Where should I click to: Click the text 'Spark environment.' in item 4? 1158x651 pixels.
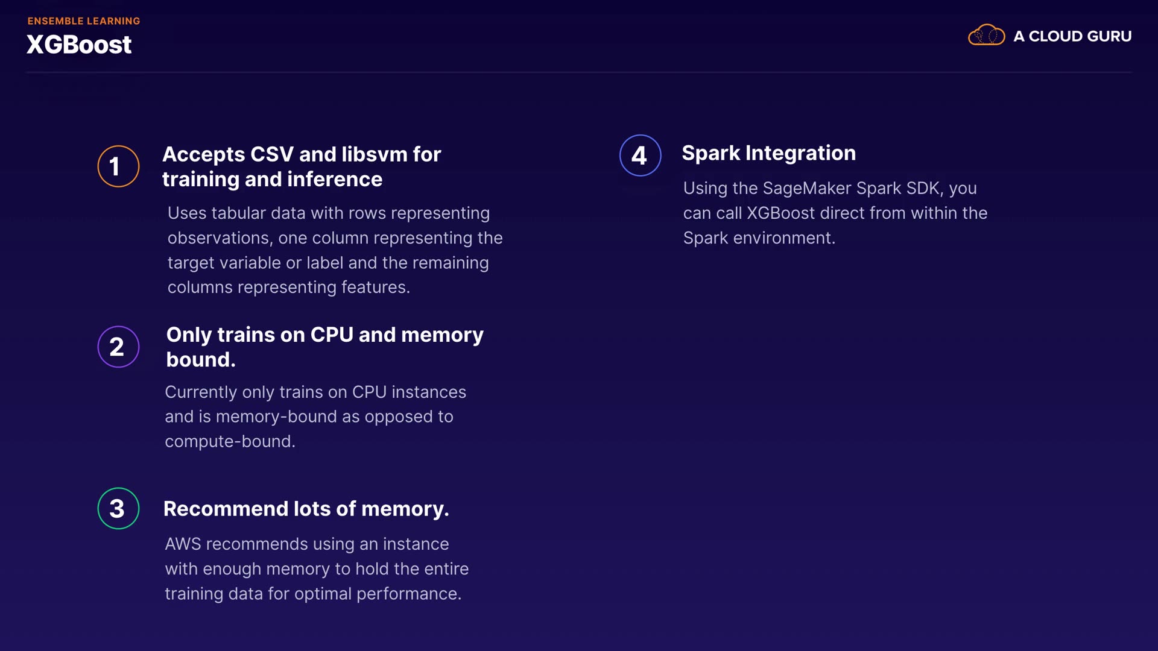click(x=759, y=238)
